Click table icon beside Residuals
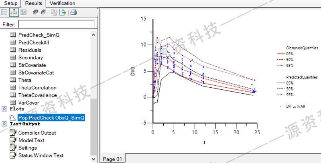Viewport: 321px width, 163px height. (x=13, y=50)
